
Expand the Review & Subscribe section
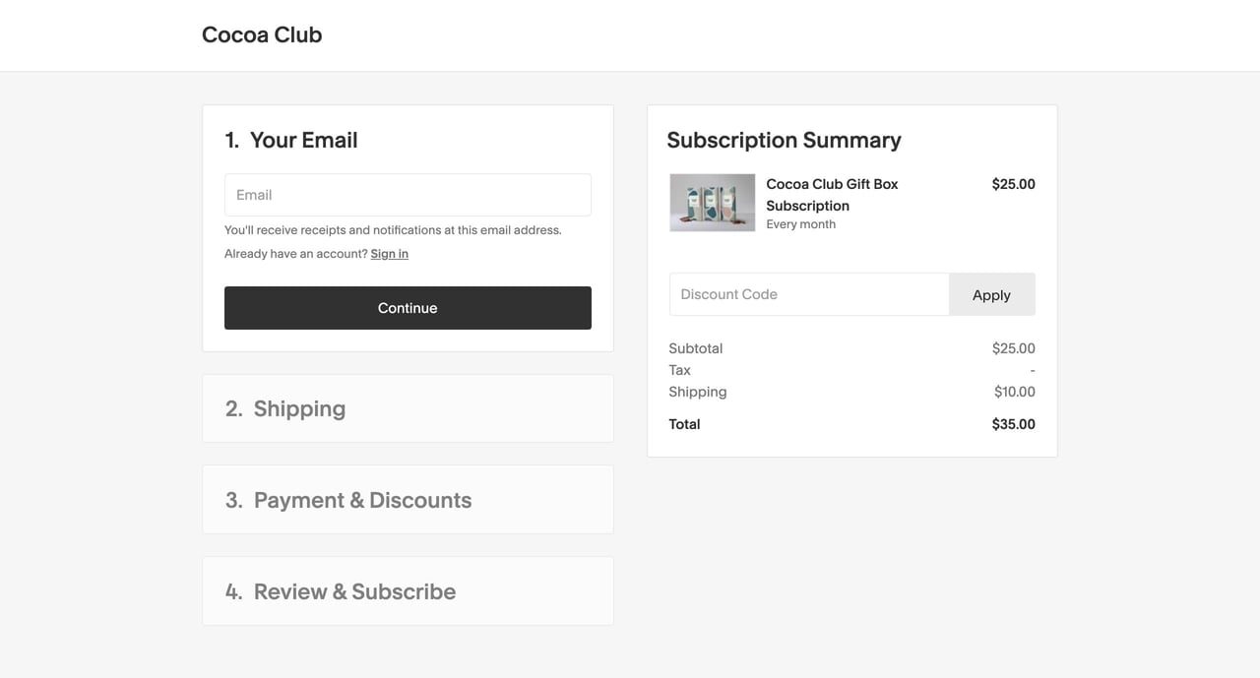[x=408, y=590]
